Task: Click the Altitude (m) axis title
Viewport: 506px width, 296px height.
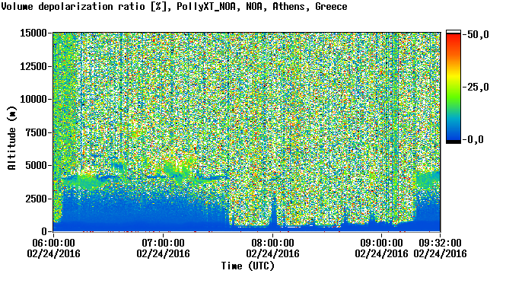Action: pos(12,138)
